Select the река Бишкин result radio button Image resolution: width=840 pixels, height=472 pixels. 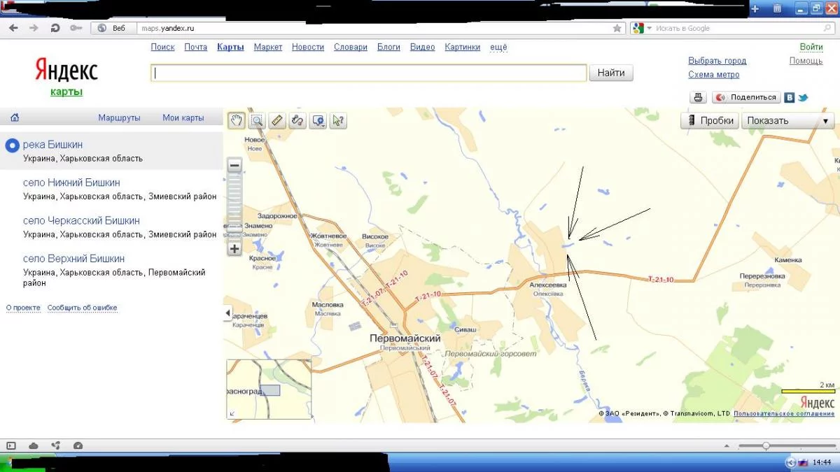pos(12,145)
